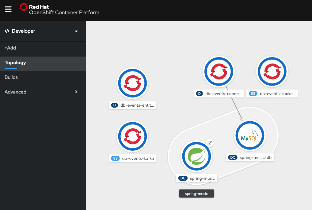Image resolution: width=312 pixels, height=210 pixels.
Task: Expand the Advanced navigation section
Action: click(x=41, y=92)
